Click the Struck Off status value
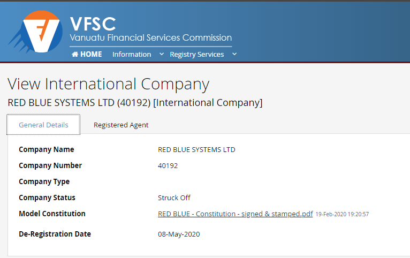The image size is (410, 258). (x=174, y=198)
